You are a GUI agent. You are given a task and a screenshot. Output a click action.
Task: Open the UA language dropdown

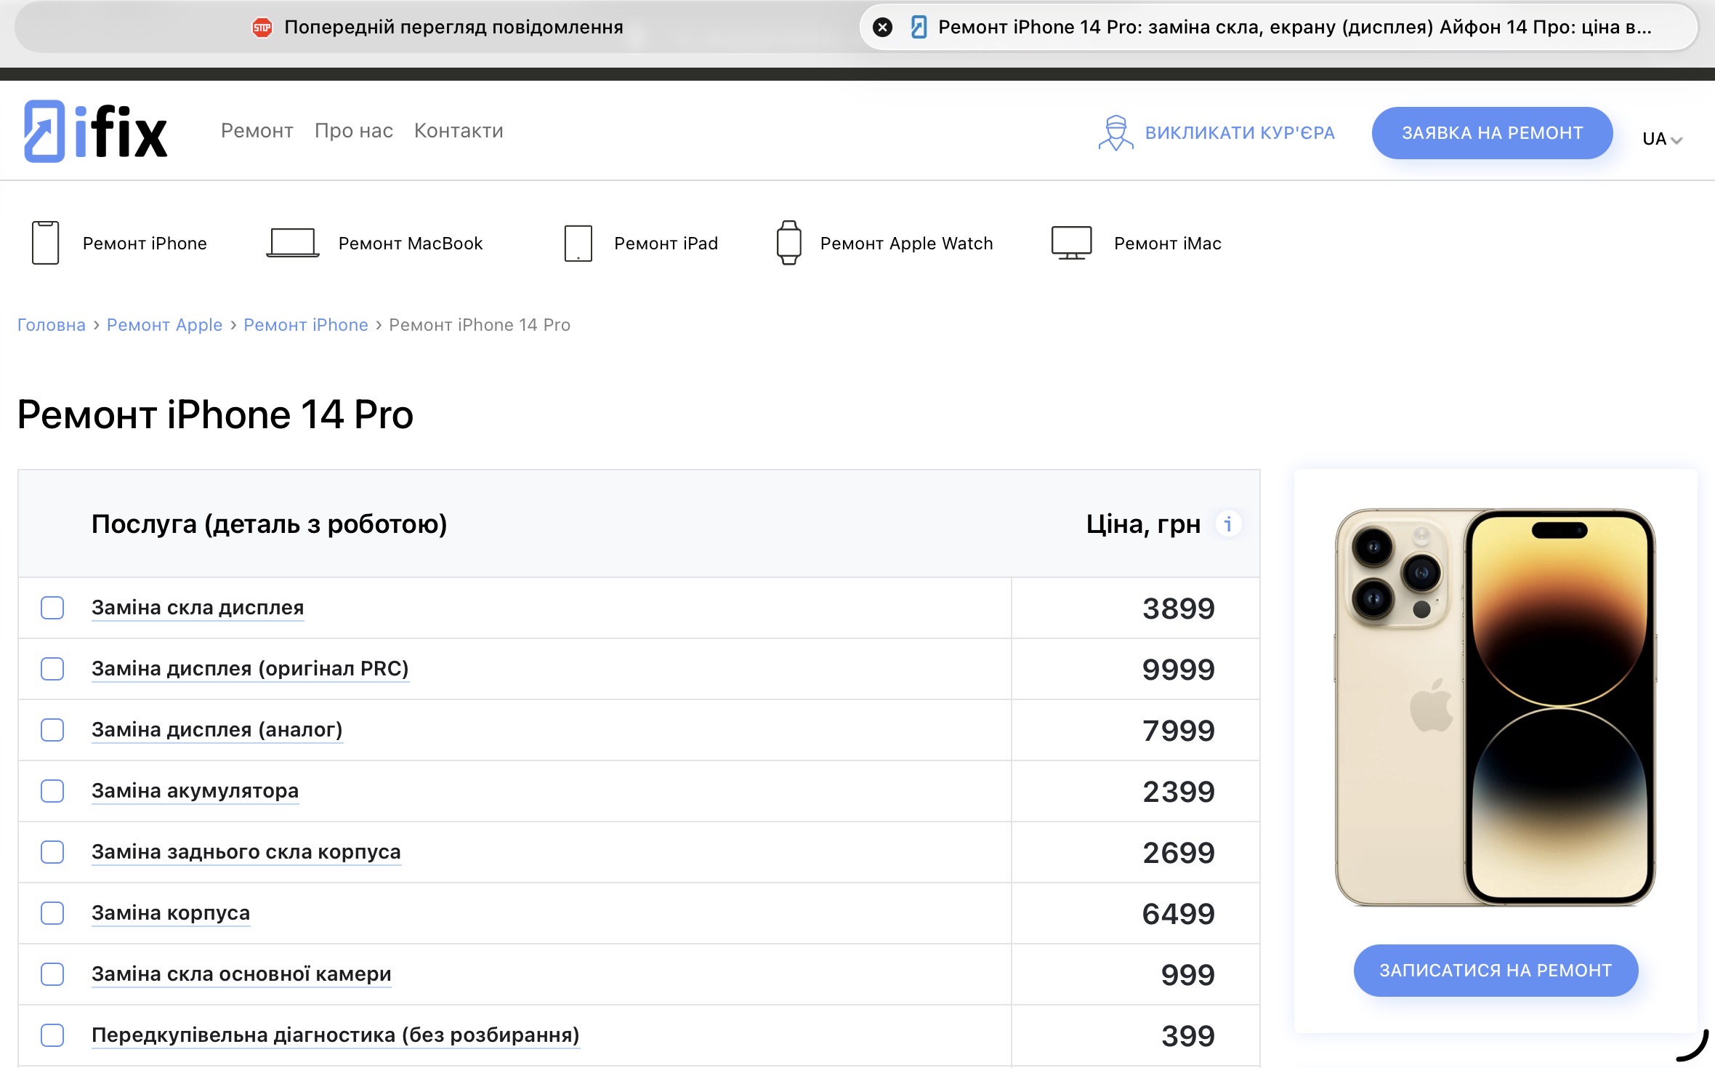(1662, 139)
